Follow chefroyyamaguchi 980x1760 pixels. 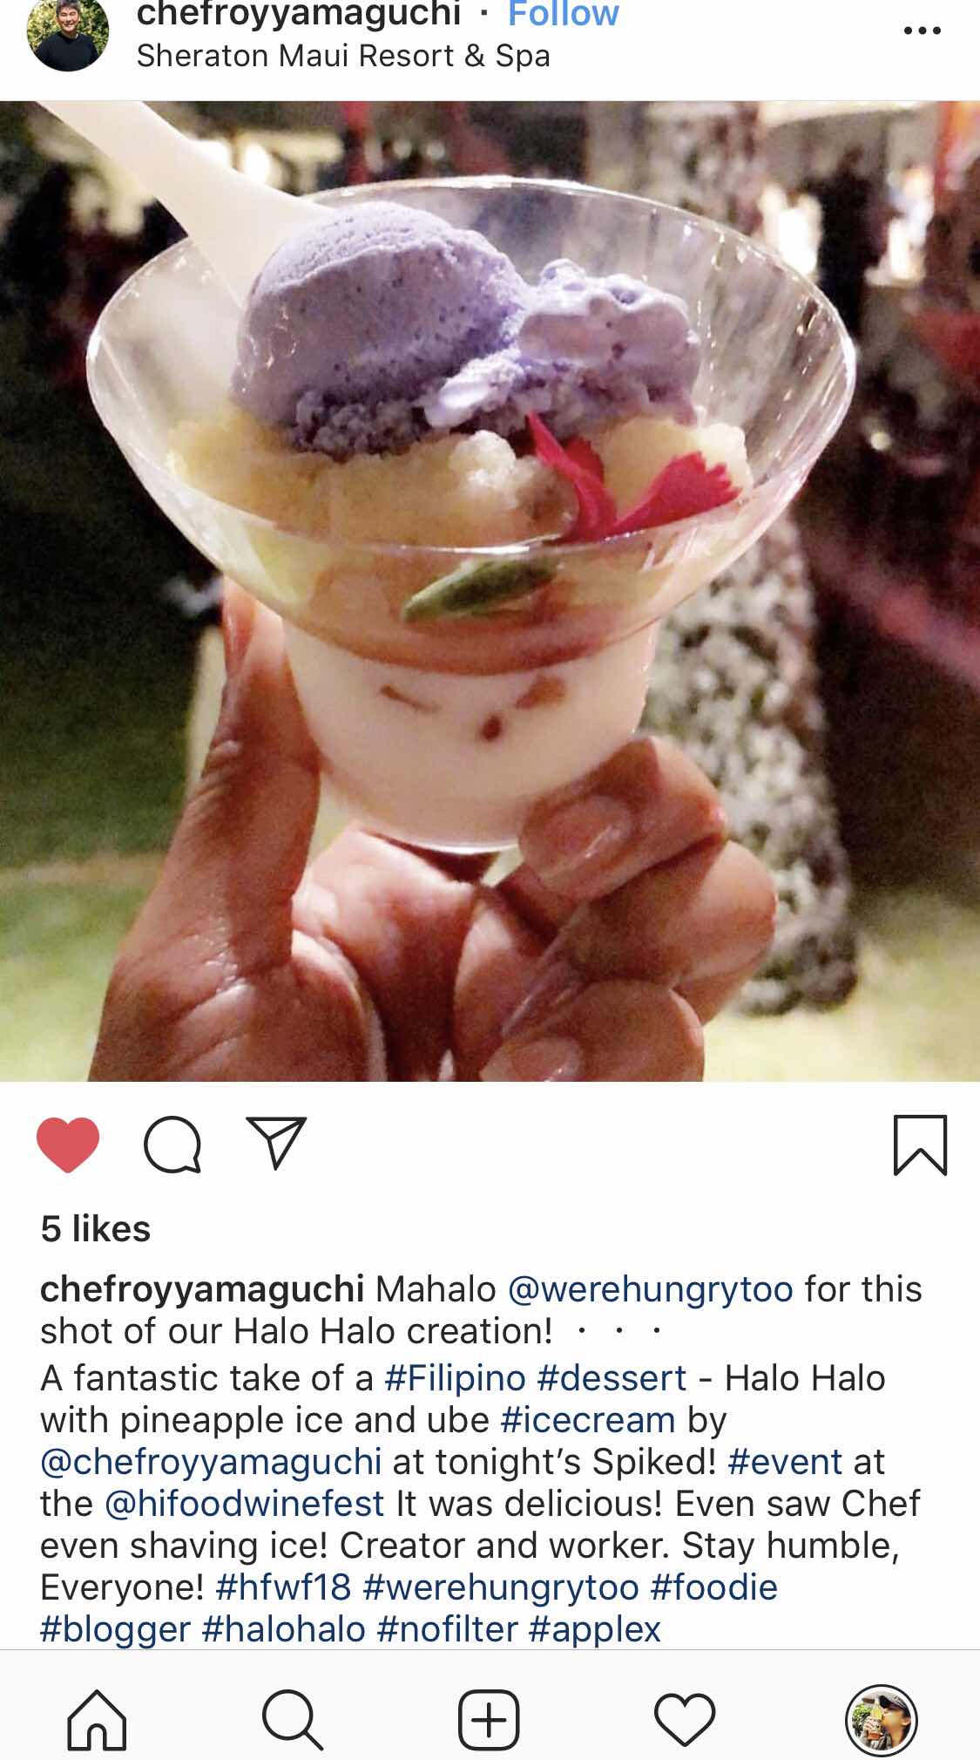click(x=564, y=14)
